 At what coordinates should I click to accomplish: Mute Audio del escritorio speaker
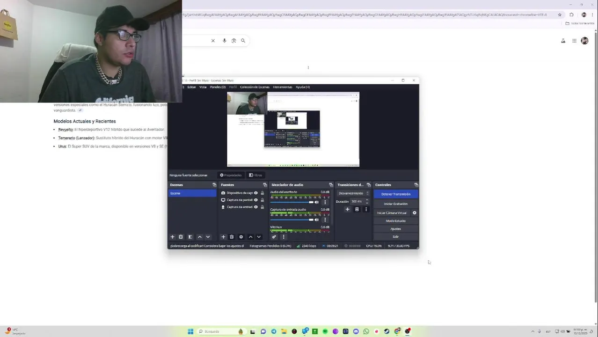(317, 202)
